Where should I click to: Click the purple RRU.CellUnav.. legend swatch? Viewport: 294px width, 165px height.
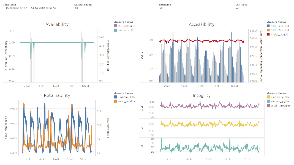coord(115,26)
